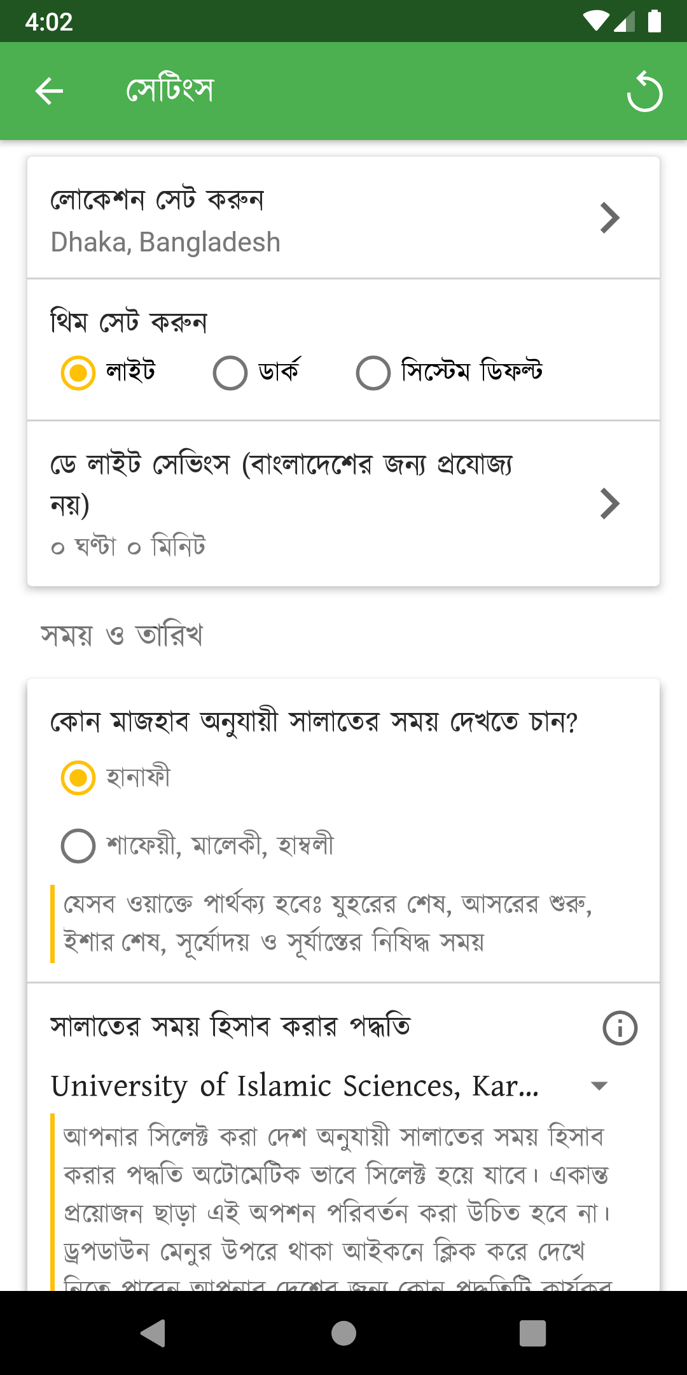Tap the clock time in status bar
The width and height of the screenshot is (687, 1375).
coord(49,22)
